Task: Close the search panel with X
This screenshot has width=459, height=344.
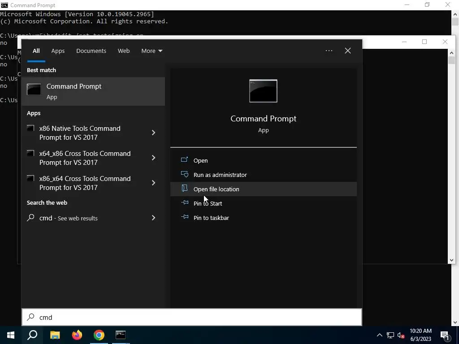Action: (x=348, y=51)
